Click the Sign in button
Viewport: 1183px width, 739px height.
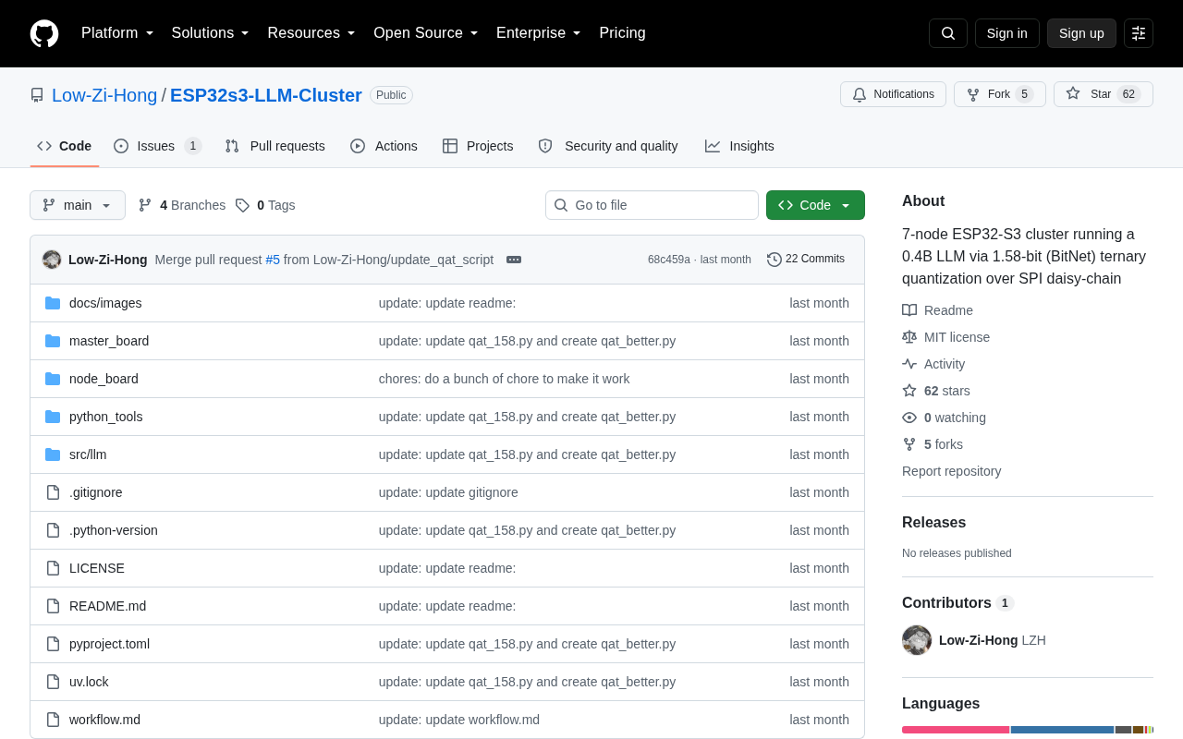1007,33
